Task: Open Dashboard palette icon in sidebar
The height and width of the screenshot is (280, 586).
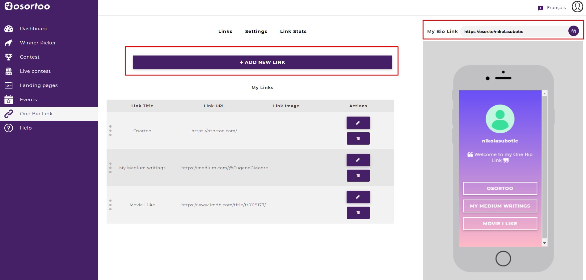Action: pos(9,29)
